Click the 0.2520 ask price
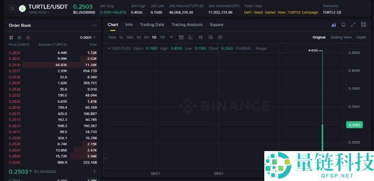Screen dimensions: 374x181 14,101
